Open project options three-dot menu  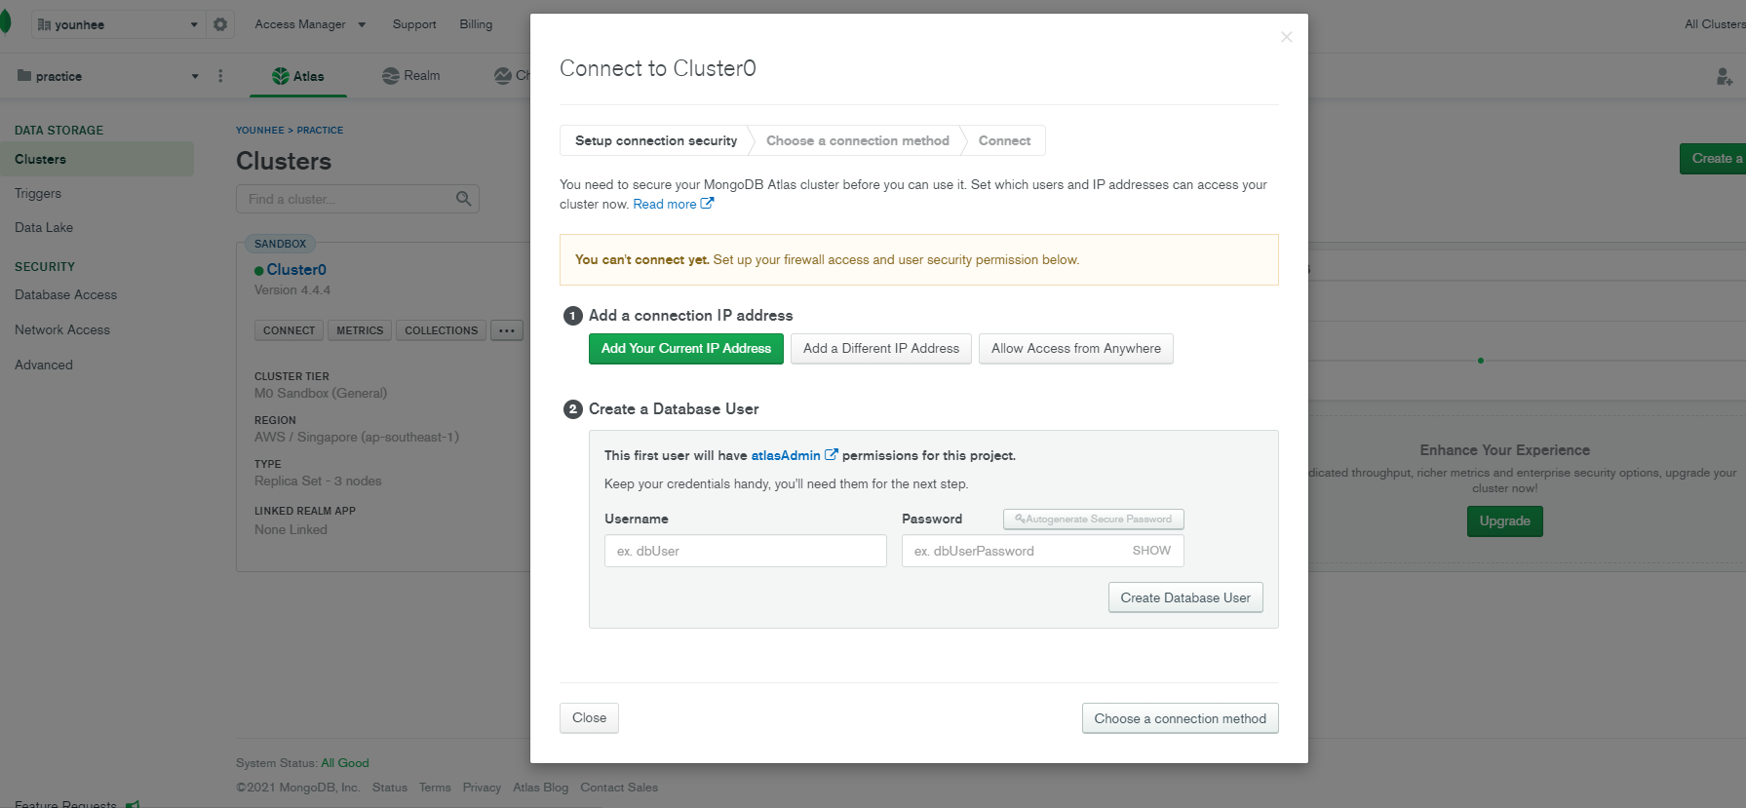[220, 76]
